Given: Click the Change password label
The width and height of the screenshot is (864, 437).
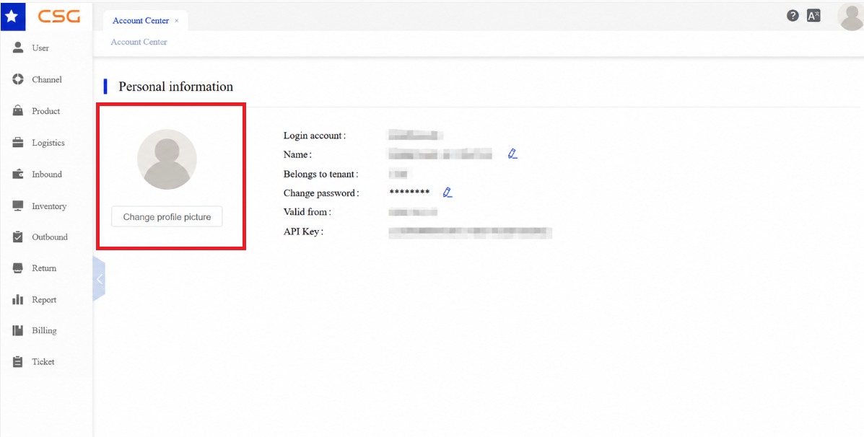Looking at the screenshot, I should pos(321,193).
